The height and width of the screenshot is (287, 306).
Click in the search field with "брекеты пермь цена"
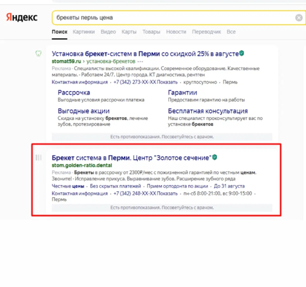(168, 18)
